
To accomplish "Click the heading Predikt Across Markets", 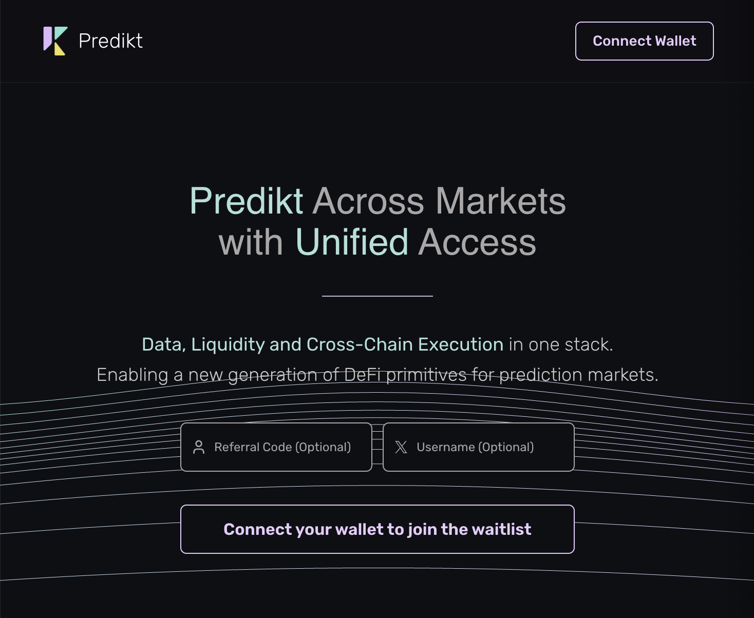I will point(378,201).
